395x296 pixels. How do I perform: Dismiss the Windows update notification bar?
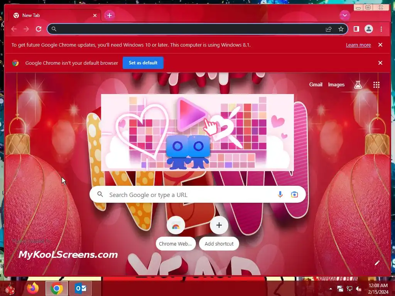[380, 45]
